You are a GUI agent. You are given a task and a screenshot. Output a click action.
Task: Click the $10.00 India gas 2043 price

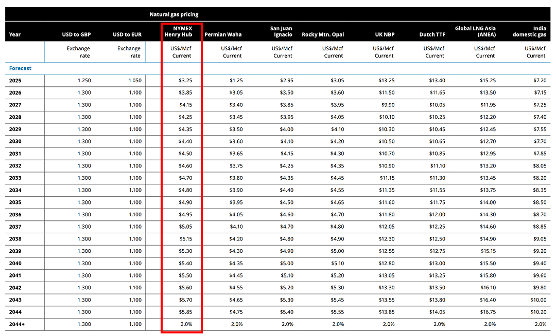pyautogui.click(x=538, y=300)
